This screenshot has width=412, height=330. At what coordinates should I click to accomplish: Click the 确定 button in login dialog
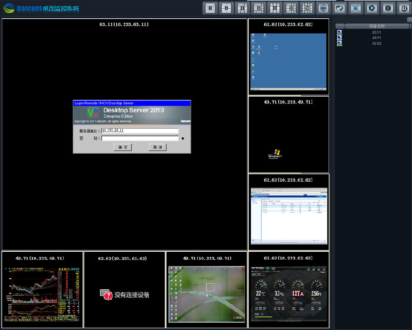click(123, 147)
